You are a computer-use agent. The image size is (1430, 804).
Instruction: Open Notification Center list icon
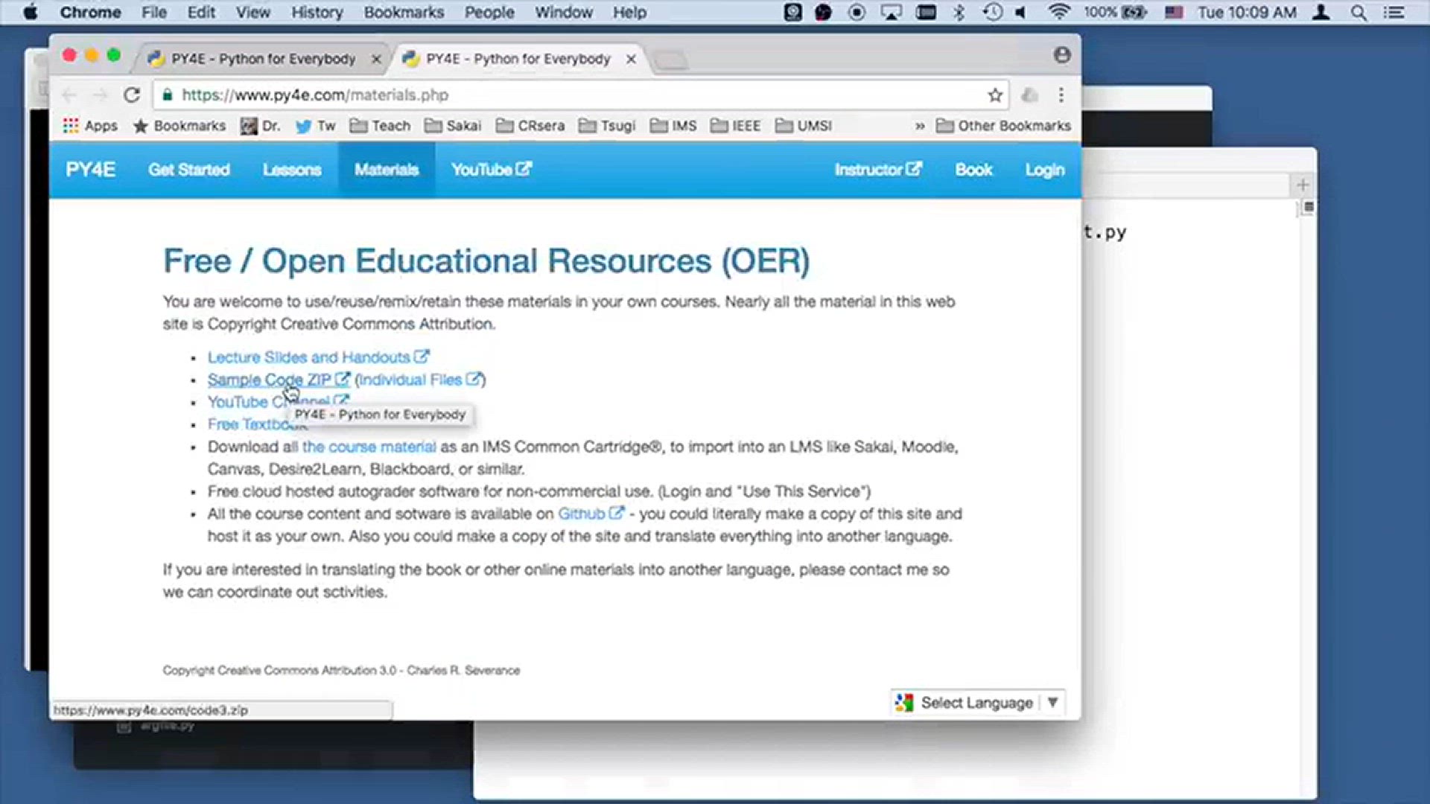point(1394,13)
